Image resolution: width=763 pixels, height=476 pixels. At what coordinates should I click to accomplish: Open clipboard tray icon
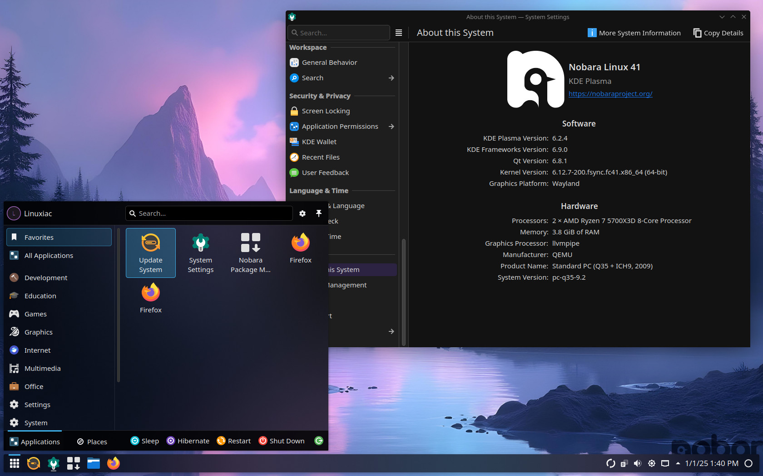tap(624, 463)
